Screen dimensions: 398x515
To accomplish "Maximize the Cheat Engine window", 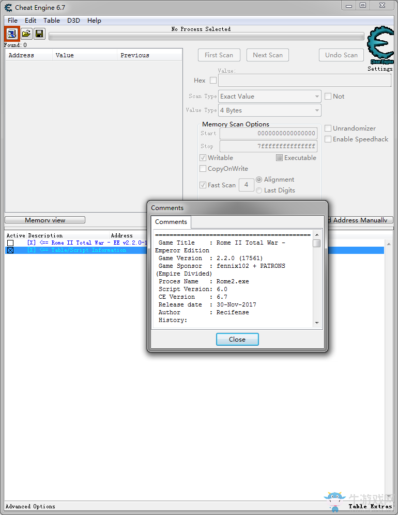I will click(363, 6).
